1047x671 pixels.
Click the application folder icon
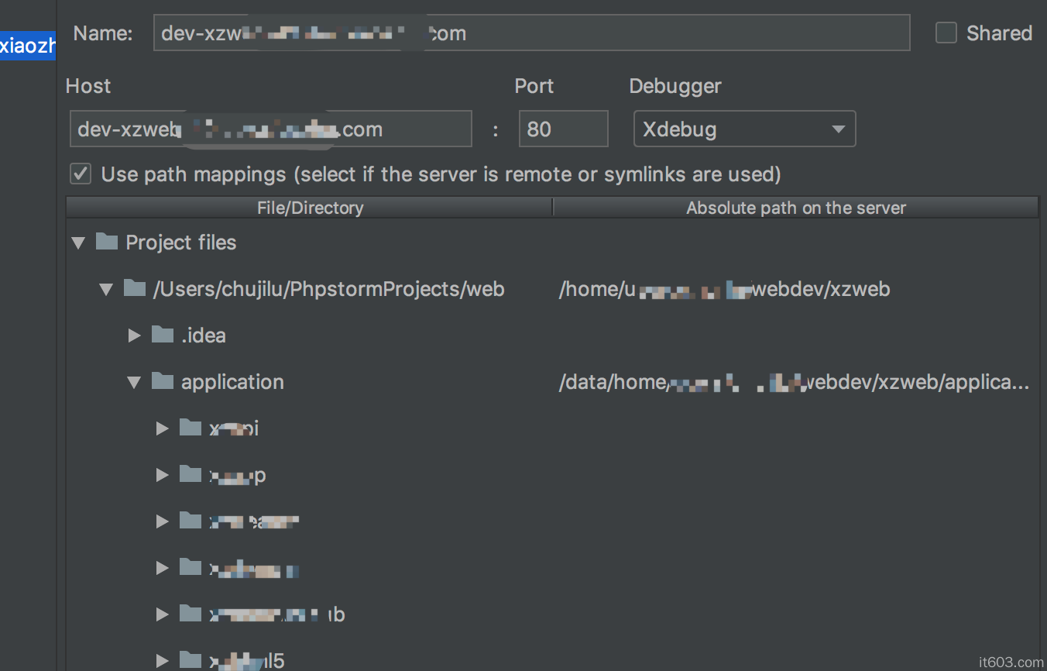tap(162, 382)
